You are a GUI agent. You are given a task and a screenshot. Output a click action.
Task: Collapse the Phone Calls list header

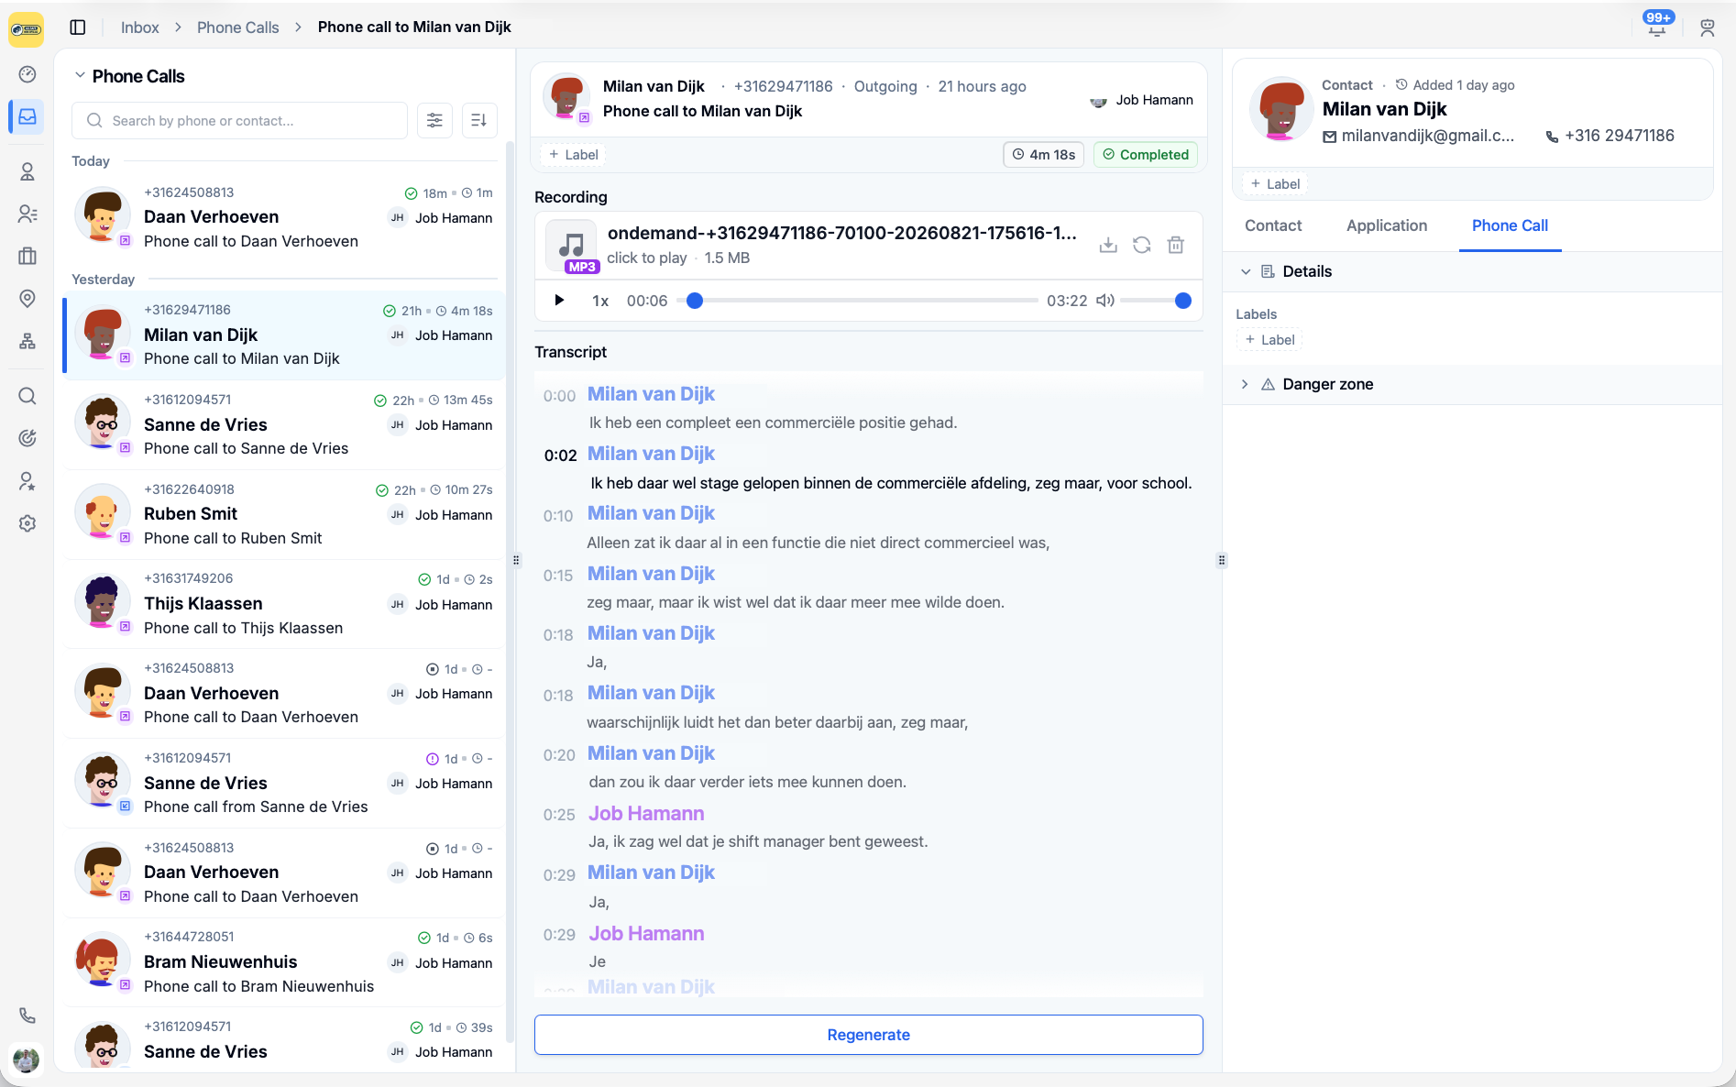pyautogui.click(x=80, y=76)
